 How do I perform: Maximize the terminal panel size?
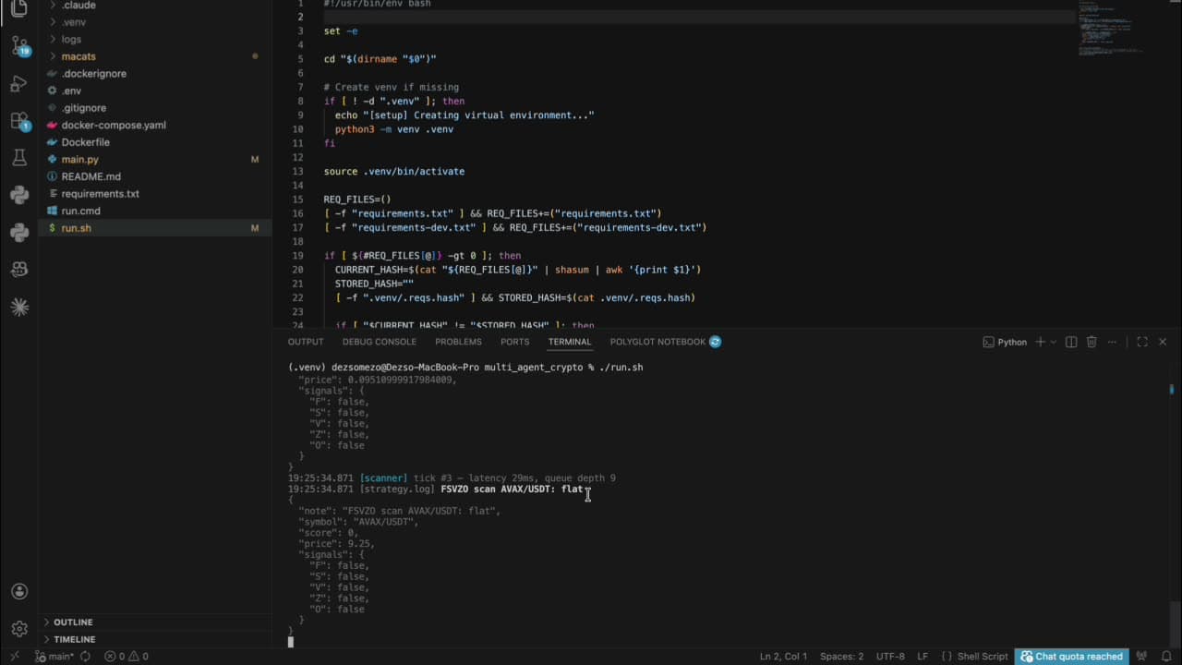point(1142,342)
